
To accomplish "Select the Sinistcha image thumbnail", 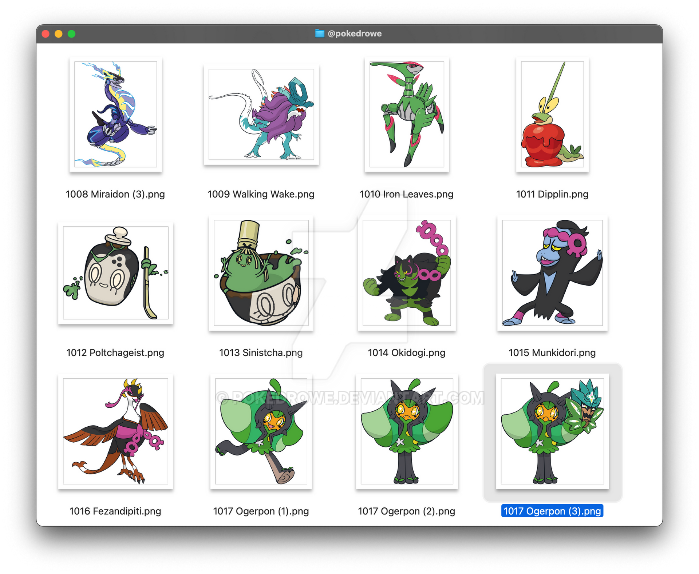I will [x=261, y=273].
